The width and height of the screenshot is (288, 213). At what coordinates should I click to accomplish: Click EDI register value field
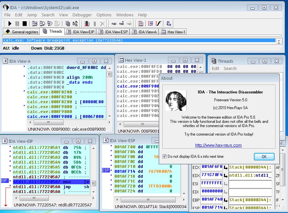coord(212,191)
